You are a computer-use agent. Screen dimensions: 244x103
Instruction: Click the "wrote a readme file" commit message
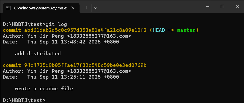point(44,89)
